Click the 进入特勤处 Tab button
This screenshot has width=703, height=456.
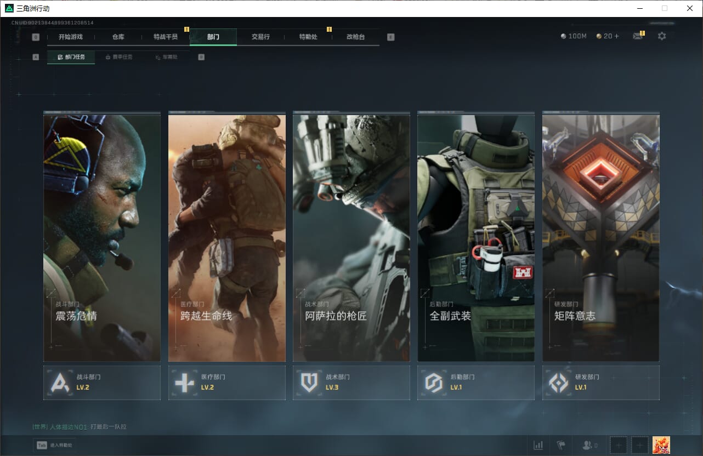pyautogui.click(x=55, y=445)
